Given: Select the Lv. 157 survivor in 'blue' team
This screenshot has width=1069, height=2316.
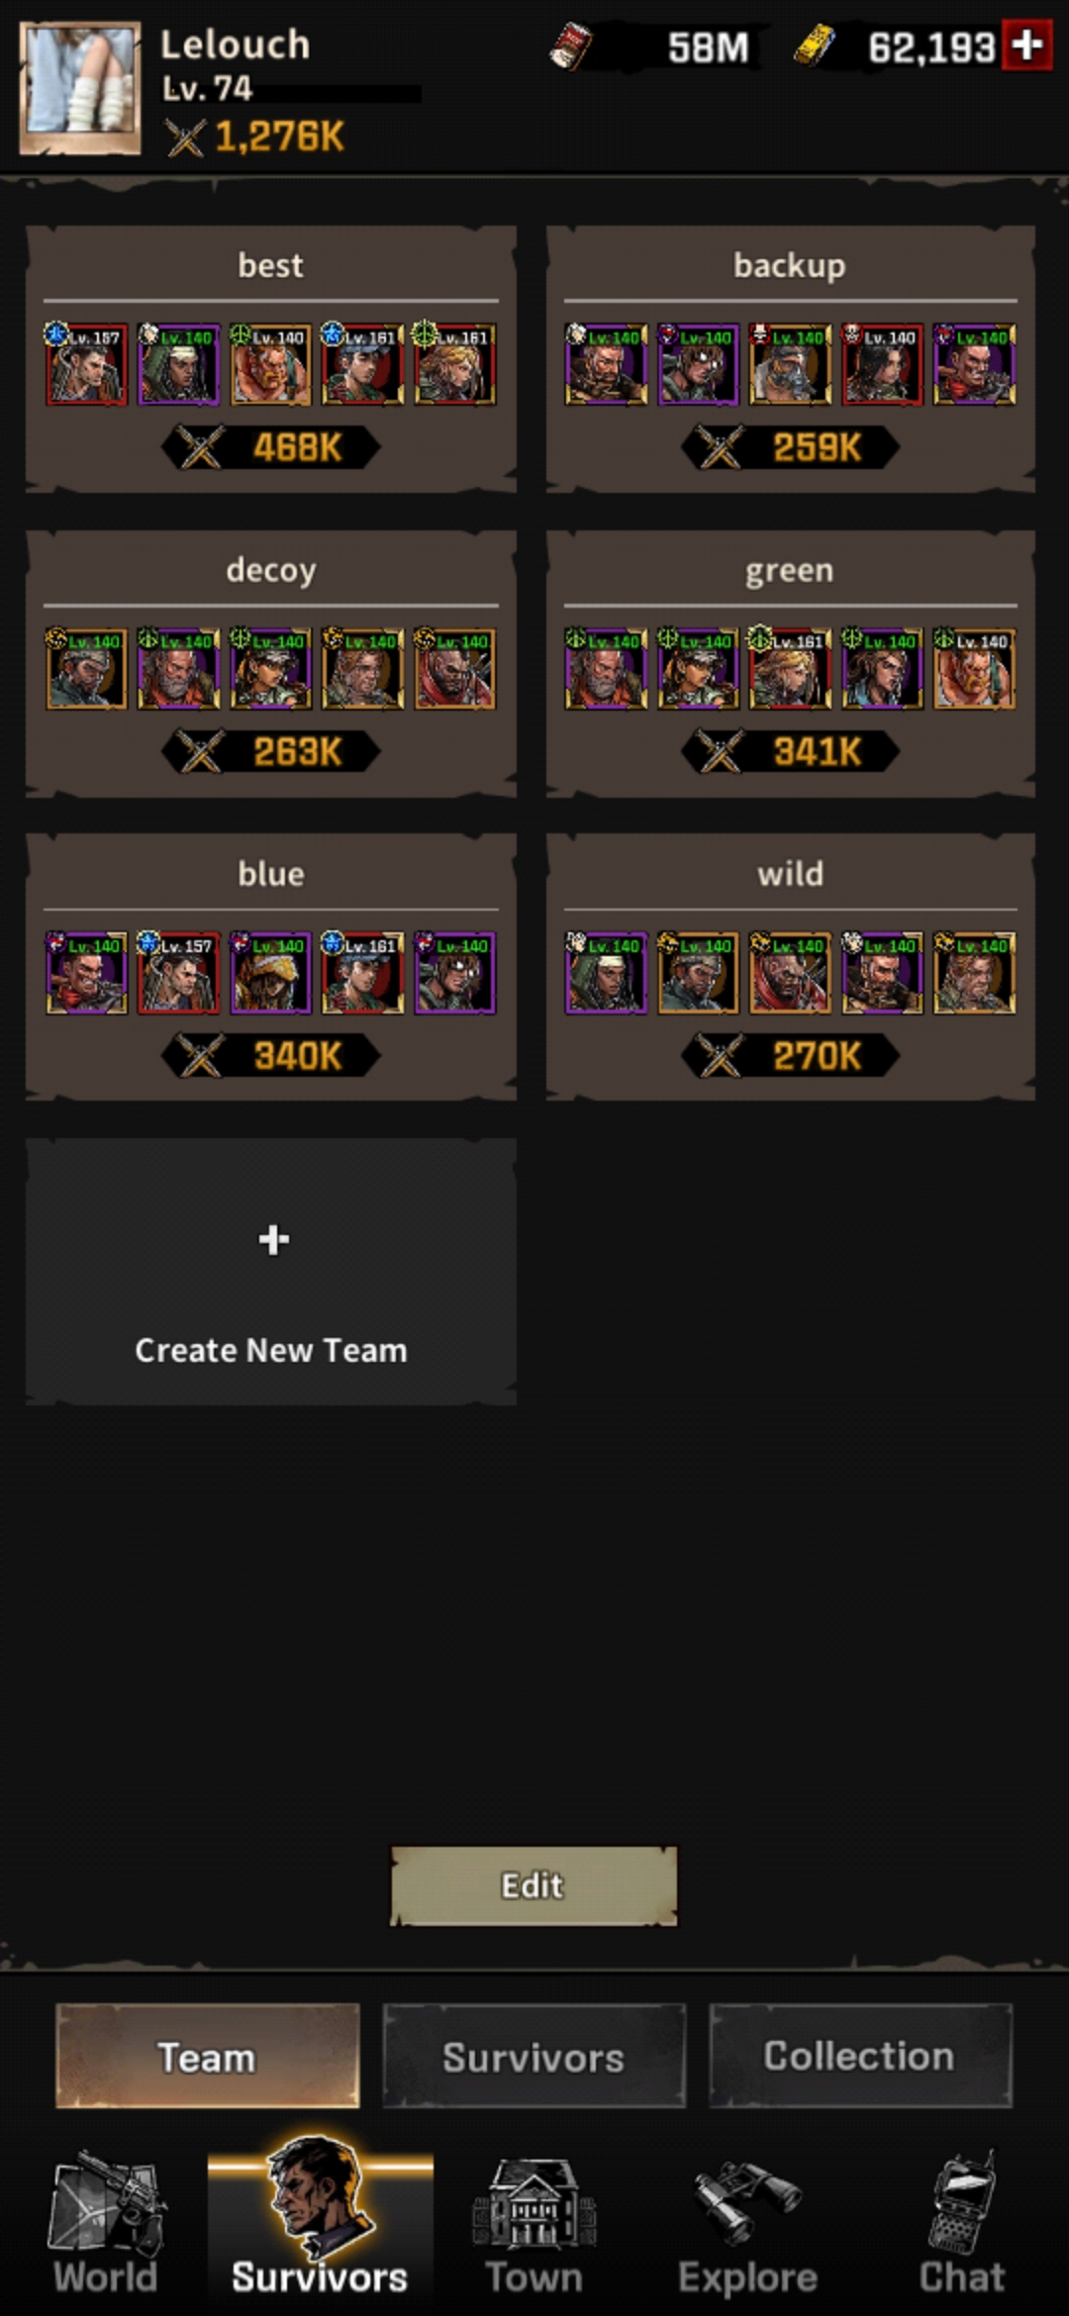Looking at the screenshot, I should click(x=178, y=972).
